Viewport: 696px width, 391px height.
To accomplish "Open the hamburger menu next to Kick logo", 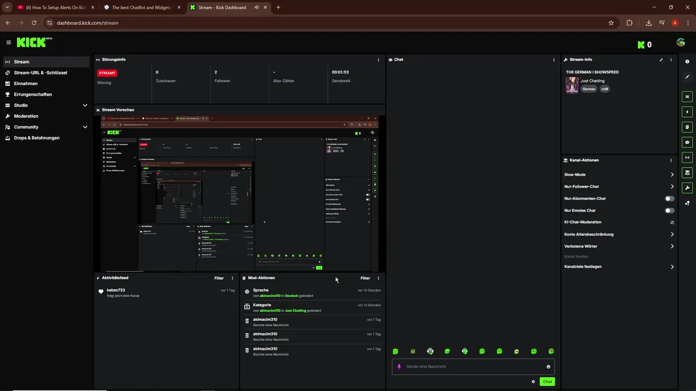I will 9,42.
